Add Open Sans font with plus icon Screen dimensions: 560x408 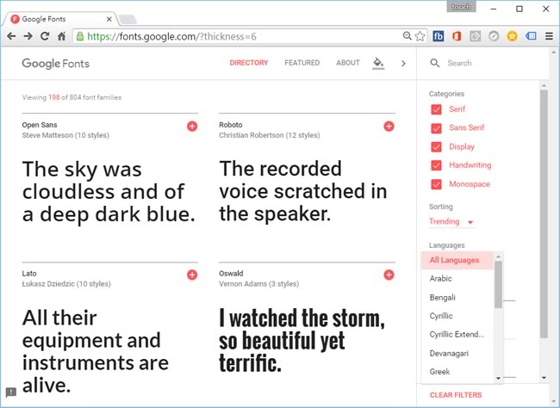click(x=192, y=126)
